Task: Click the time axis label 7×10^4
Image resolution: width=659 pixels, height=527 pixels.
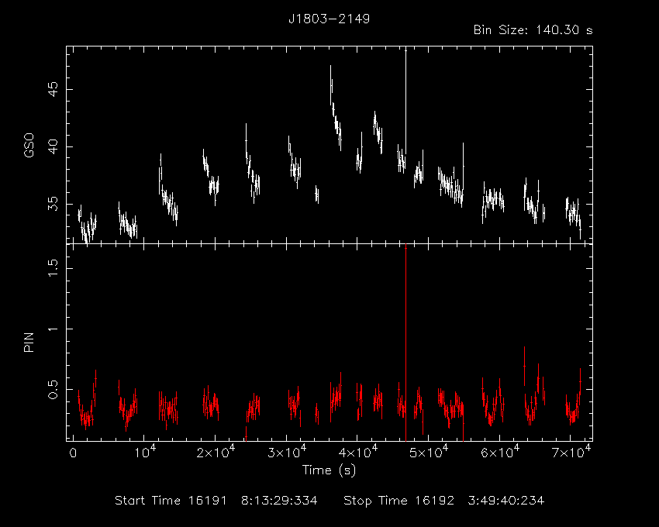Action: pyautogui.click(x=571, y=452)
